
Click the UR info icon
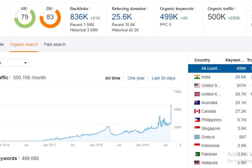pyautogui.click(x=27, y=8)
